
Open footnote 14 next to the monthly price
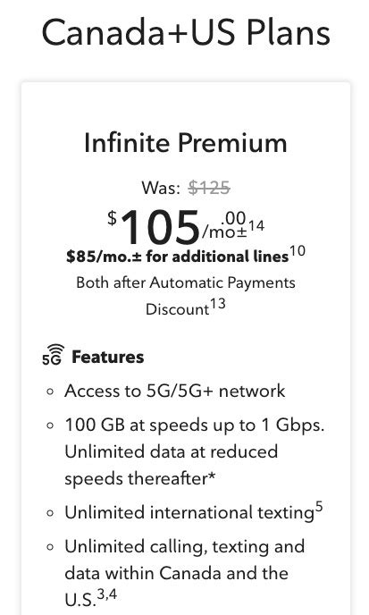pos(256,226)
